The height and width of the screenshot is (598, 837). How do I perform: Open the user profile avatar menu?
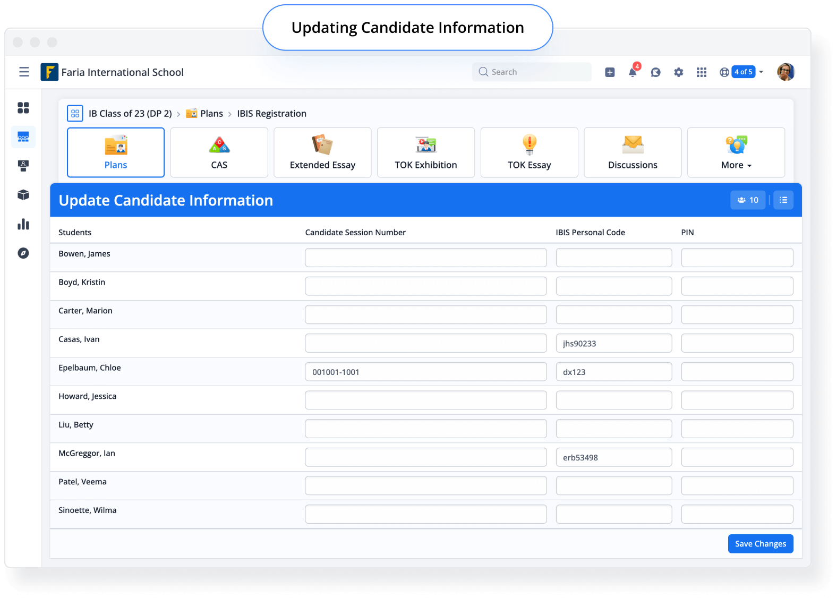785,72
